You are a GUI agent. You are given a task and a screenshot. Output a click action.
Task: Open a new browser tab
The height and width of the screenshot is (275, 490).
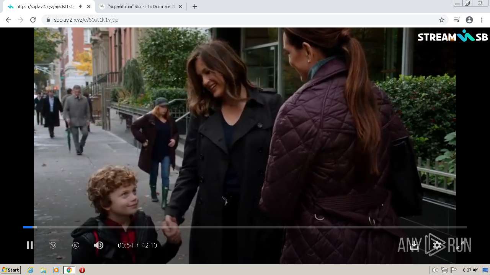[x=194, y=6]
